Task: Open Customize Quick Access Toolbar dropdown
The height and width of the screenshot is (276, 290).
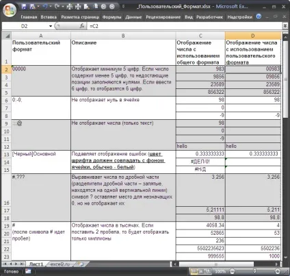Action: tap(123, 7)
